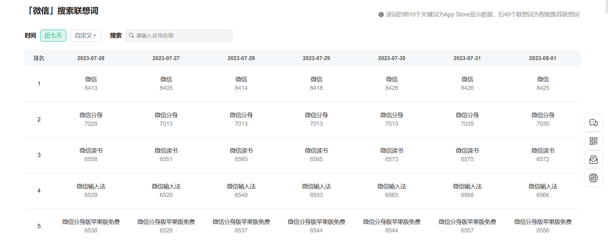608x243 pixels.
Task: Open 微信读书 keyword under 2023-07-30
Action: coord(392,151)
